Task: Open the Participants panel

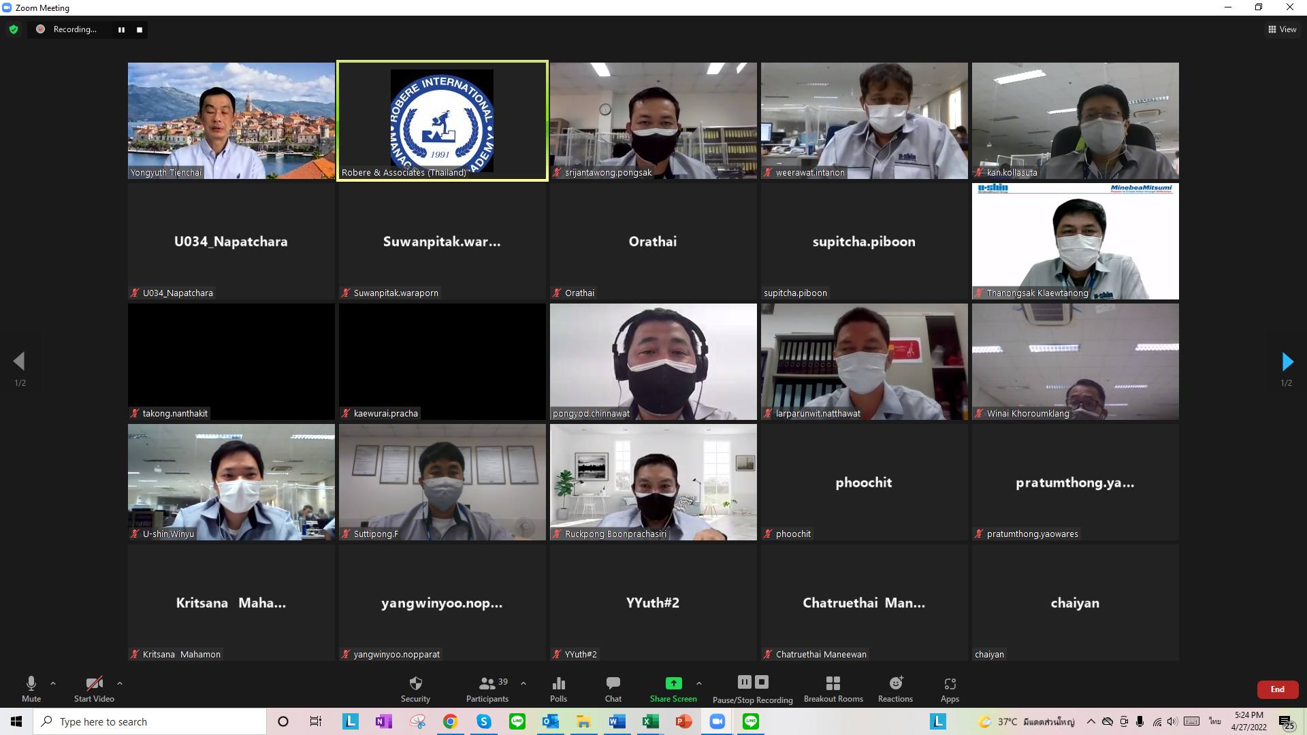Action: click(487, 689)
